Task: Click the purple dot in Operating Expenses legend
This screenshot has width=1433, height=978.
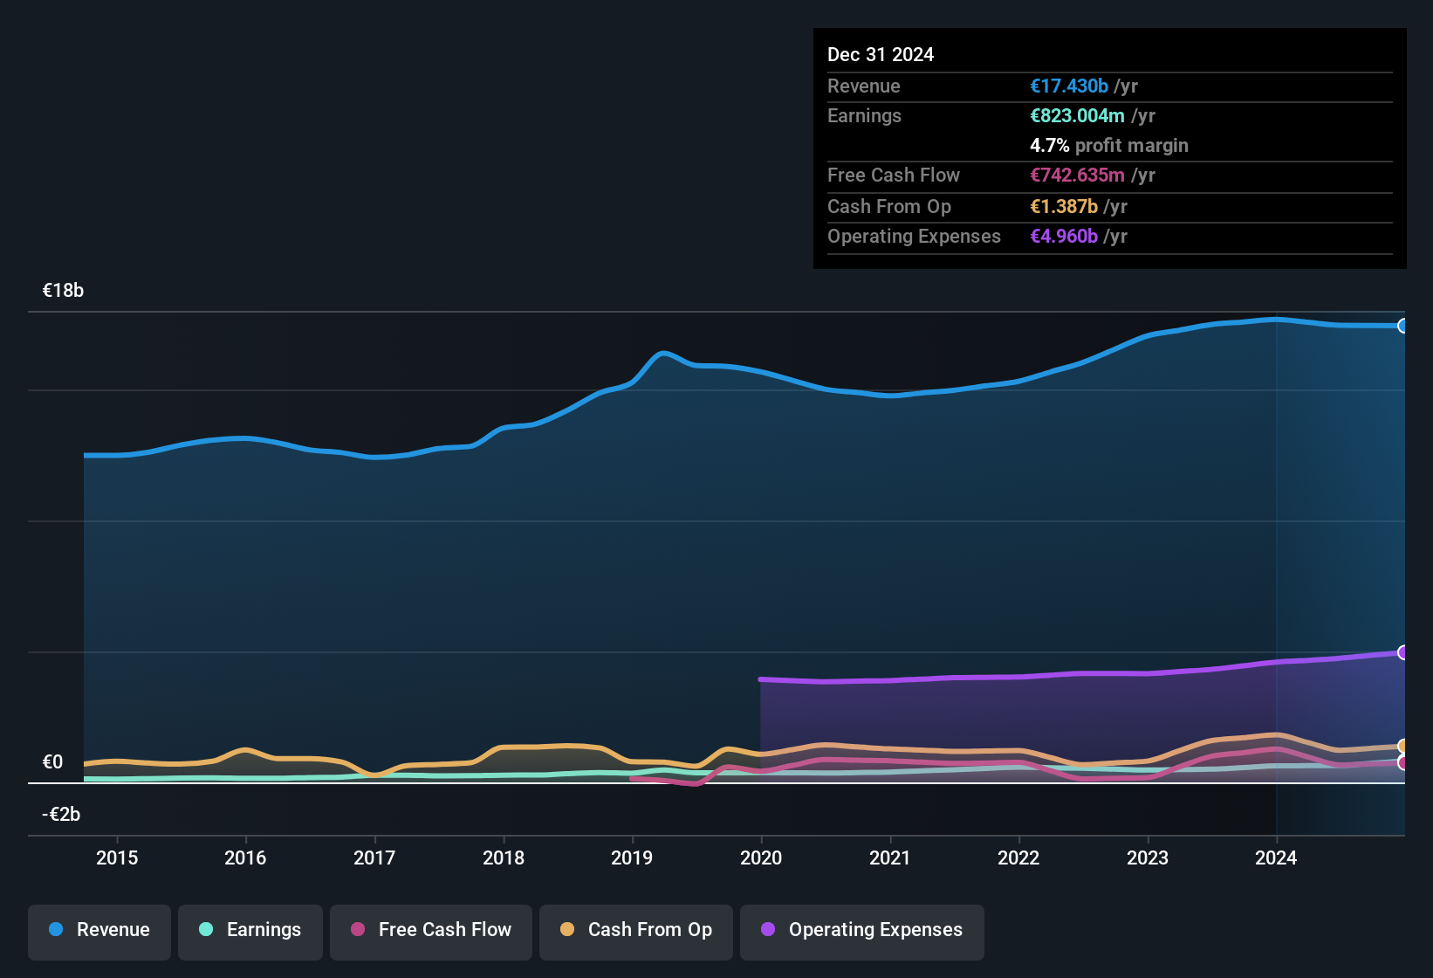Action: click(768, 929)
